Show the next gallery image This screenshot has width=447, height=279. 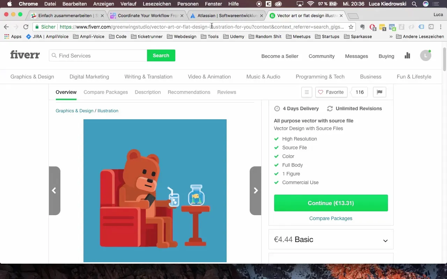point(255,190)
